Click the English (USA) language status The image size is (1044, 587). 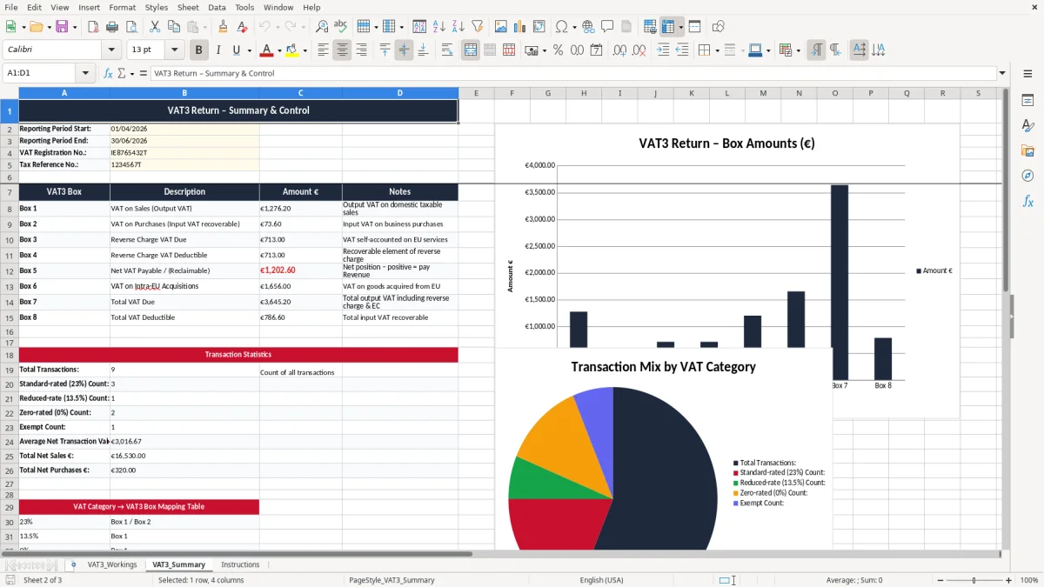pyautogui.click(x=602, y=580)
